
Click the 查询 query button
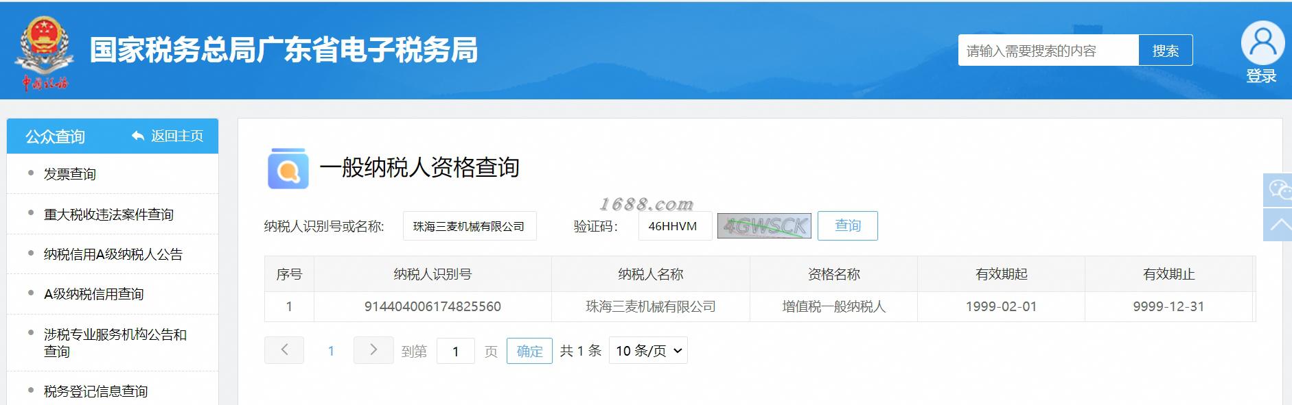coord(848,225)
